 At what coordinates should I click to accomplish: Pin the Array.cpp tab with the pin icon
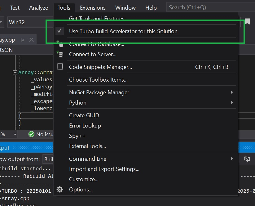click(x=22, y=40)
